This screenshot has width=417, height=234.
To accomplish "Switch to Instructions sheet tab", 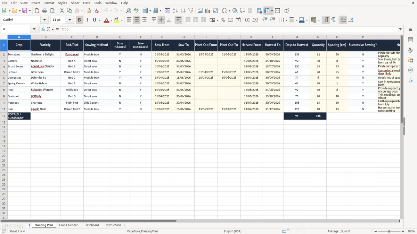I will click(x=113, y=225).
